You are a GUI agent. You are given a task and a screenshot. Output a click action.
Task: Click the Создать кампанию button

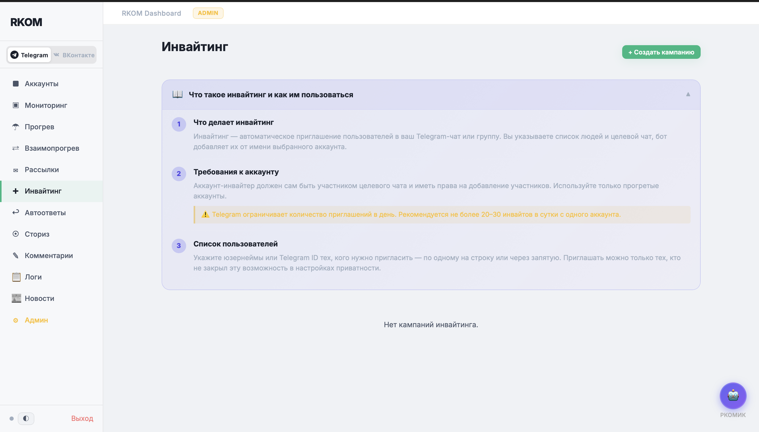coord(661,52)
